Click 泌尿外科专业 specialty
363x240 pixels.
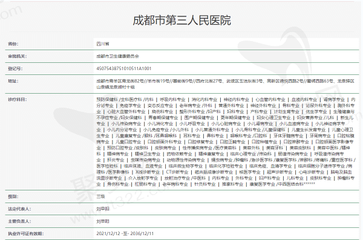click(x=318, y=106)
